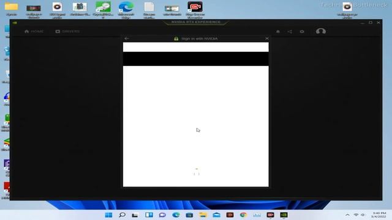Open File Explorer from the taskbar
Screen dimensions: 392x220
203,215
